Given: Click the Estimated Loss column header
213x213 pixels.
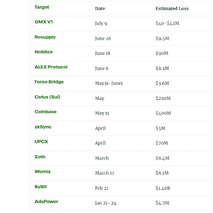Looking at the screenshot, I should [172, 9].
